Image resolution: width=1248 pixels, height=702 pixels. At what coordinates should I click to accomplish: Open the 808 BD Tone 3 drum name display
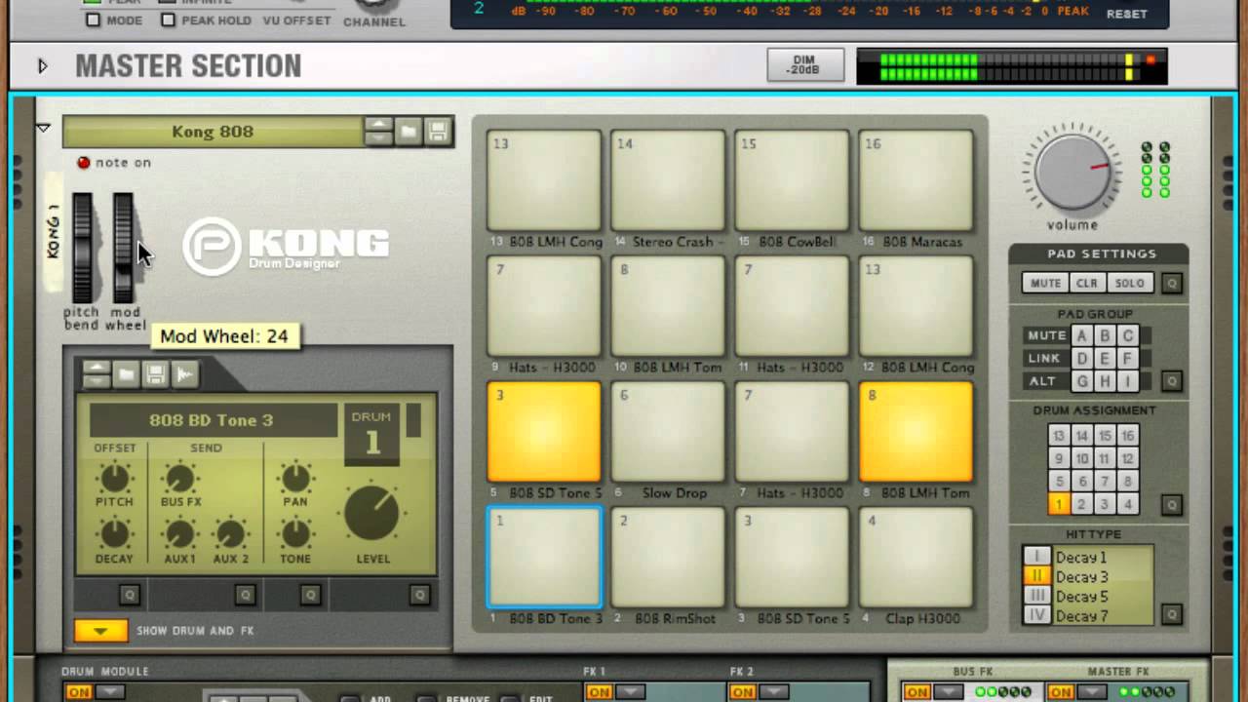click(x=212, y=420)
